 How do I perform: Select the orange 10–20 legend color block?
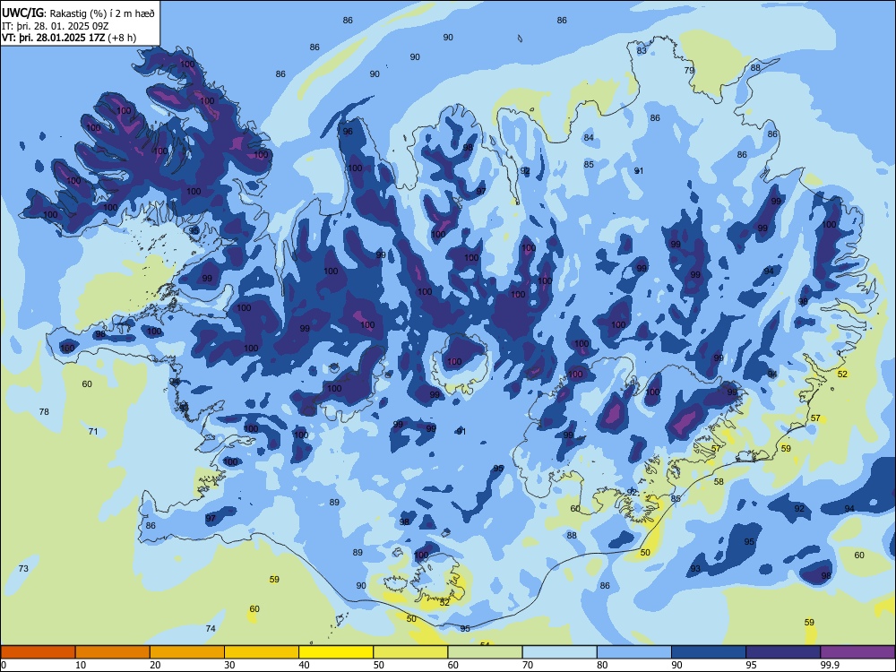(113, 652)
